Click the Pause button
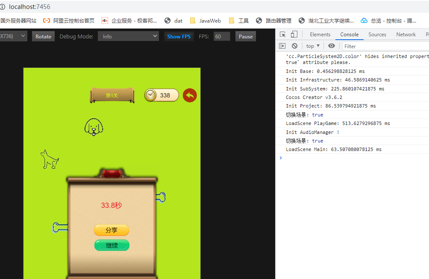Image resolution: width=429 pixels, height=279 pixels. coord(245,36)
